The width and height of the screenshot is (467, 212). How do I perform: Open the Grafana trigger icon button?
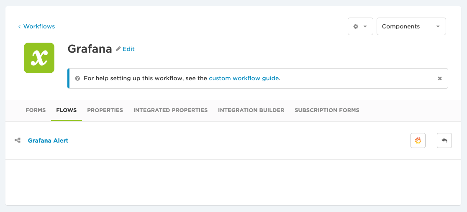pos(418,140)
